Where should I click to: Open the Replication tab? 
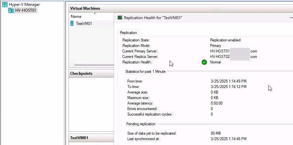pyautogui.click(x=128, y=33)
